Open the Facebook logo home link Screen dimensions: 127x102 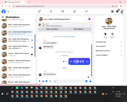point(4,11)
